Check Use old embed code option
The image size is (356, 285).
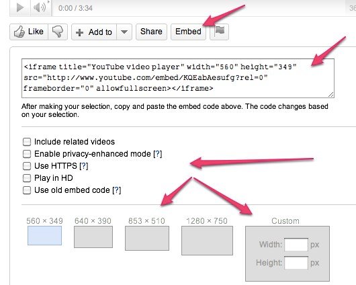pos(27,190)
